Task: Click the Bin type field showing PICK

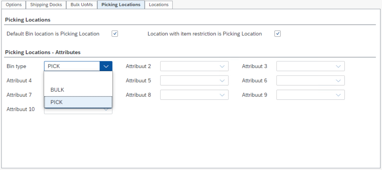Action: point(72,66)
